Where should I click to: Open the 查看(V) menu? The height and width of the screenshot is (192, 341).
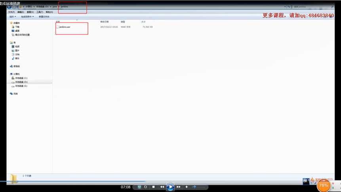[x=30, y=12]
